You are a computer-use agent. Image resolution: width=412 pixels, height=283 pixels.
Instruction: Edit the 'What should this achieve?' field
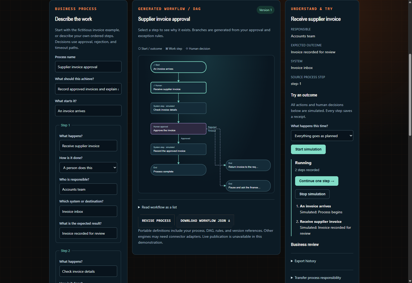[x=88, y=89]
